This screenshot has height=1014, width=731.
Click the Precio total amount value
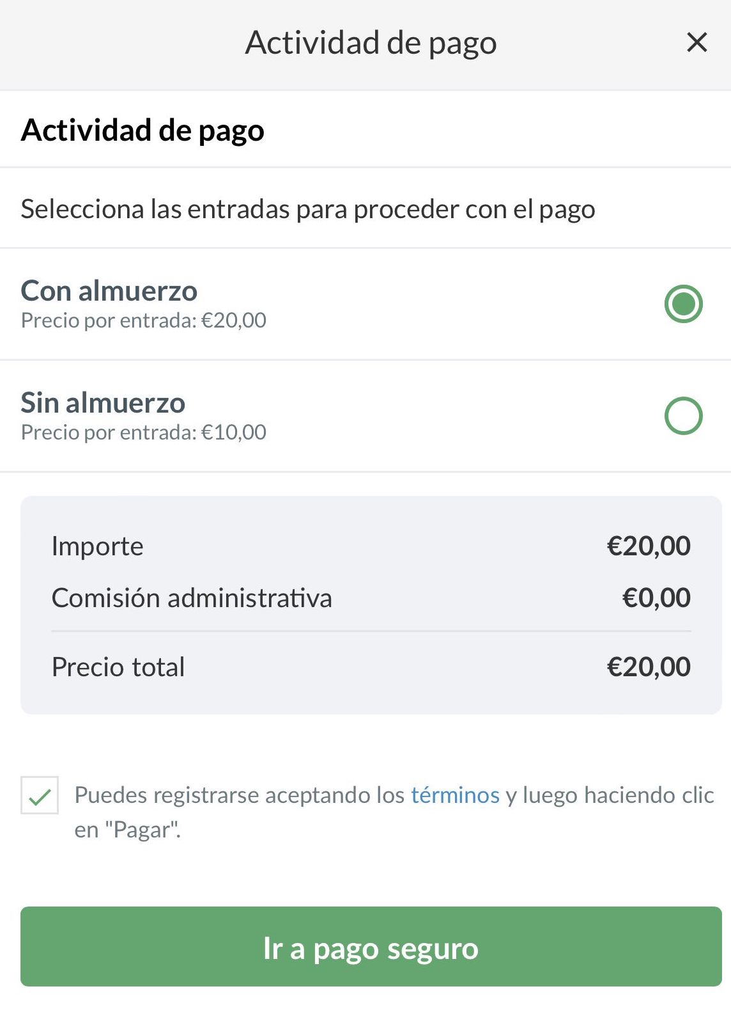click(x=649, y=667)
